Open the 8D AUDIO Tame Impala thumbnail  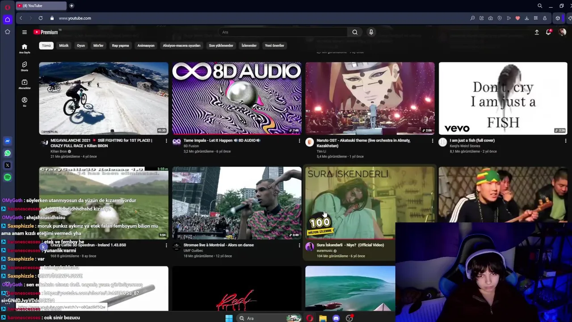237,98
